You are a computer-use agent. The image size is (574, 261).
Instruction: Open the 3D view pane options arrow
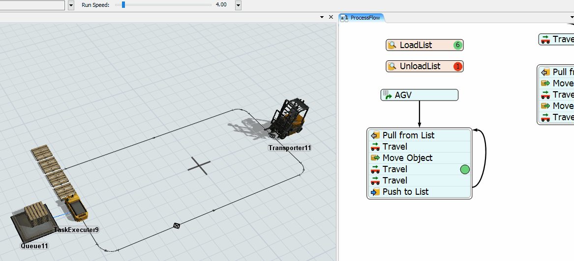pos(321,17)
